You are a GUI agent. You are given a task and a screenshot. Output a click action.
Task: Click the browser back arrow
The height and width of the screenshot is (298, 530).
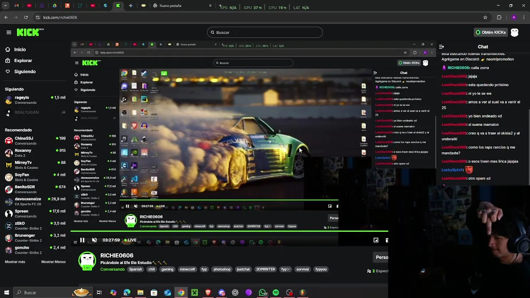(6, 17)
